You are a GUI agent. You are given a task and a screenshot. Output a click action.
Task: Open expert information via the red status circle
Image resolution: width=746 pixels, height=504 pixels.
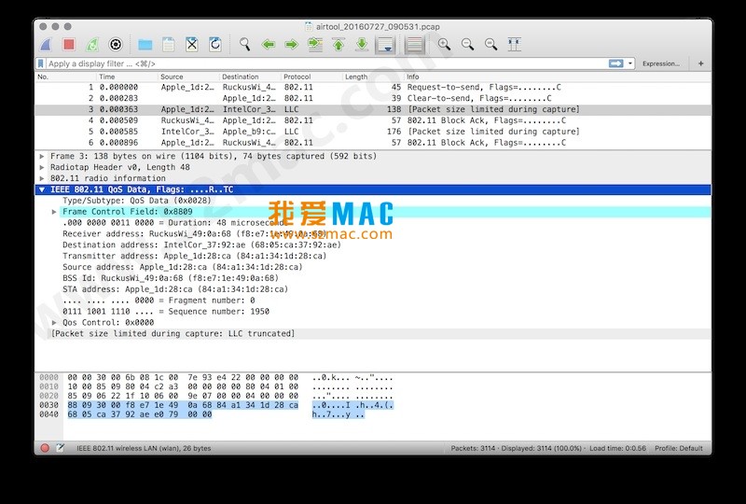tap(45, 448)
